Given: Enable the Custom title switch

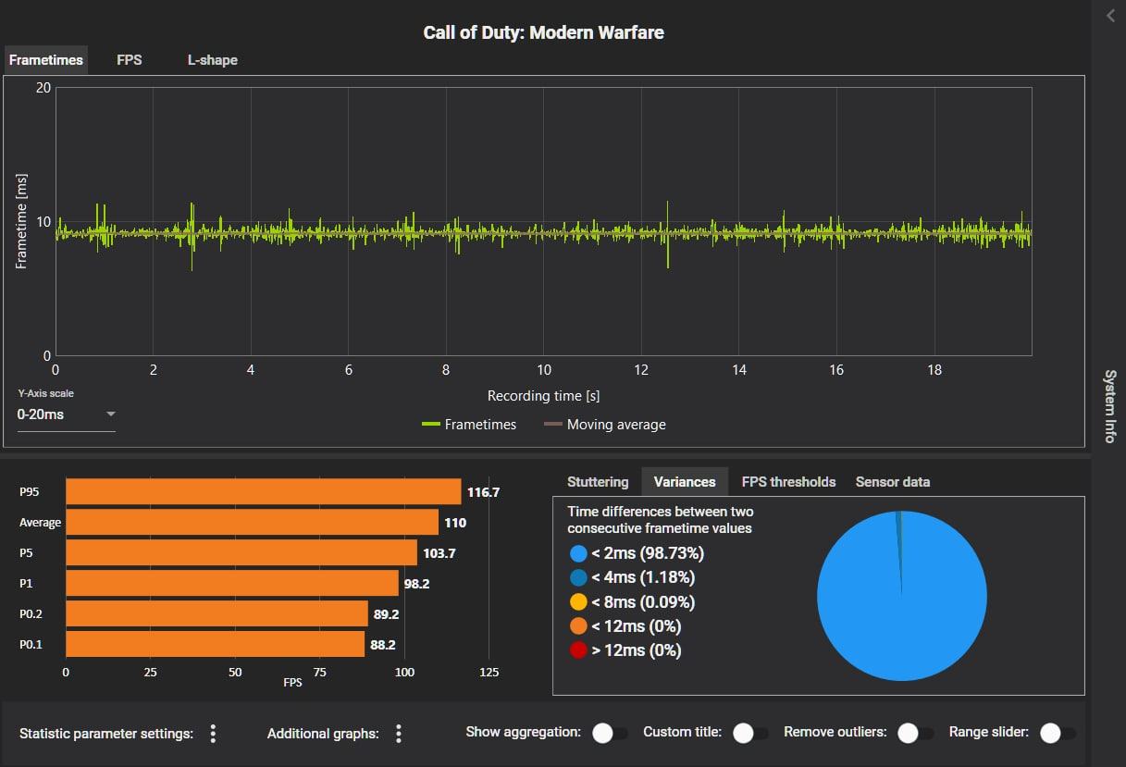Looking at the screenshot, I should (750, 733).
